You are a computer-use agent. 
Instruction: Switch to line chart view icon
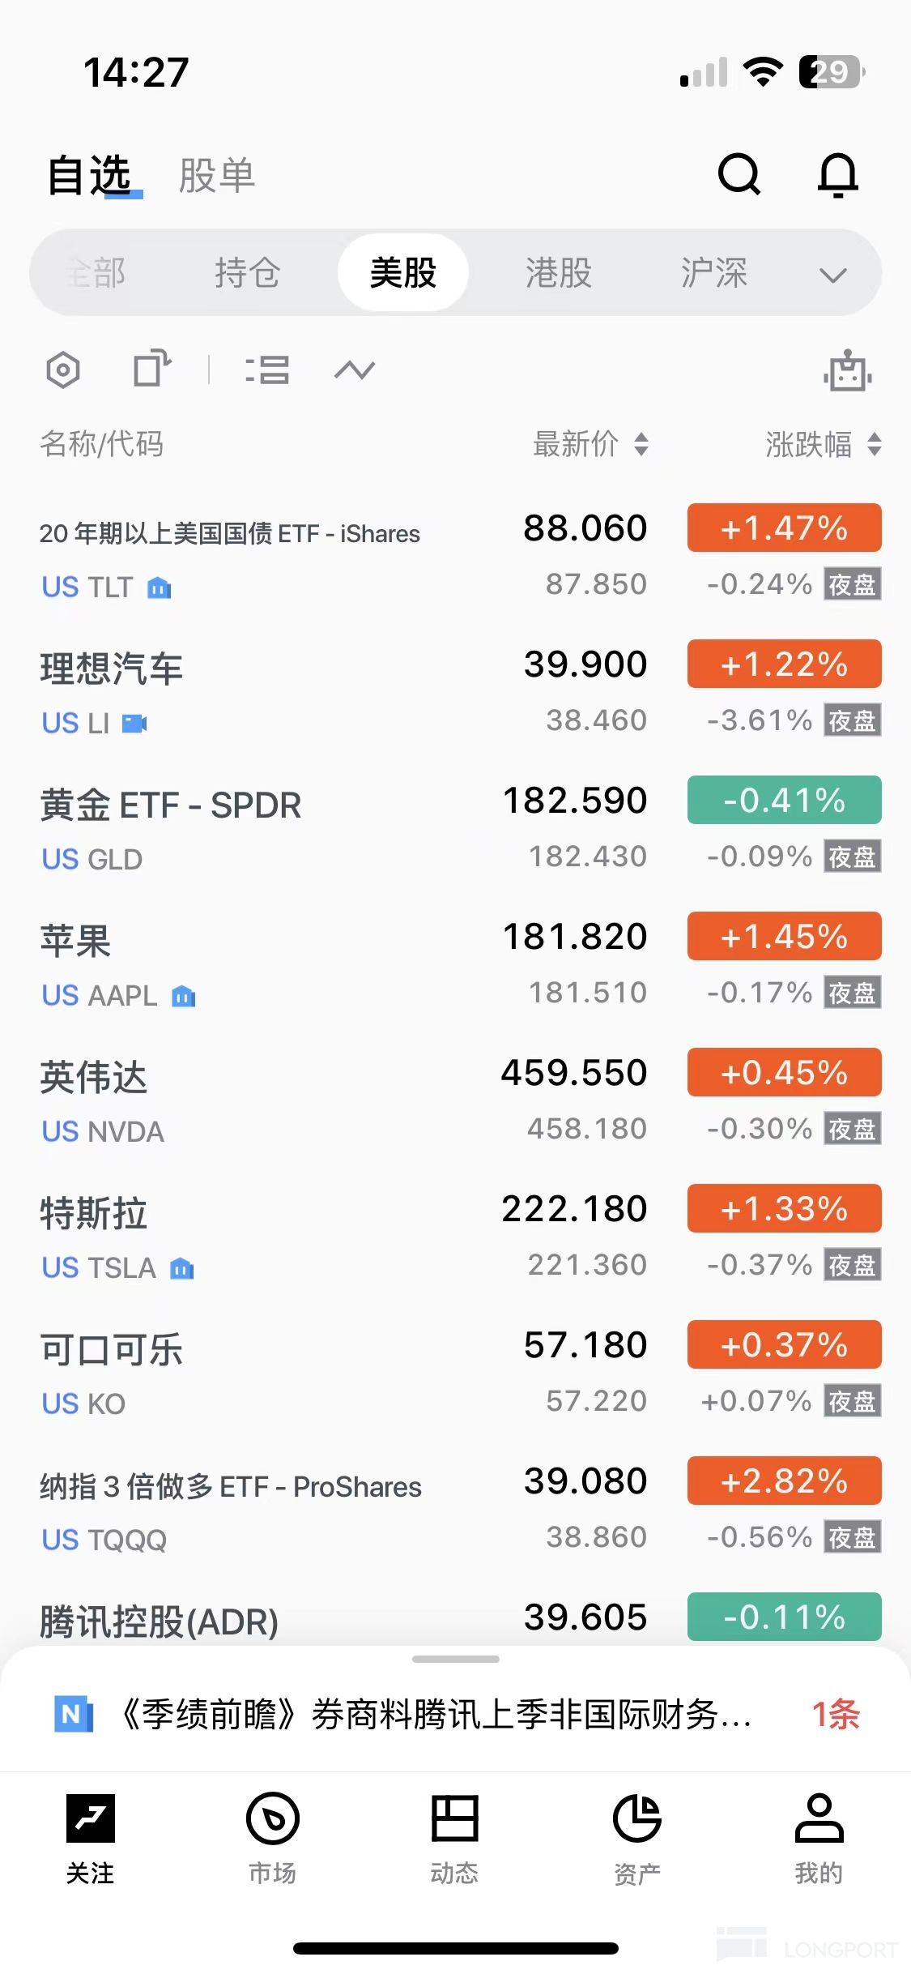[x=355, y=370]
